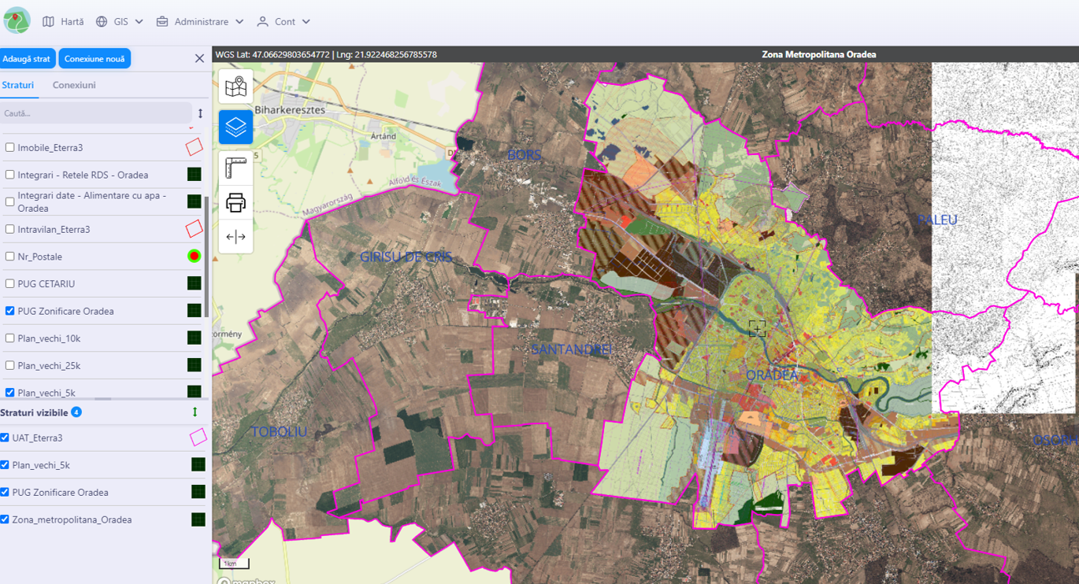Click the sort arrows beside search field

[200, 113]
